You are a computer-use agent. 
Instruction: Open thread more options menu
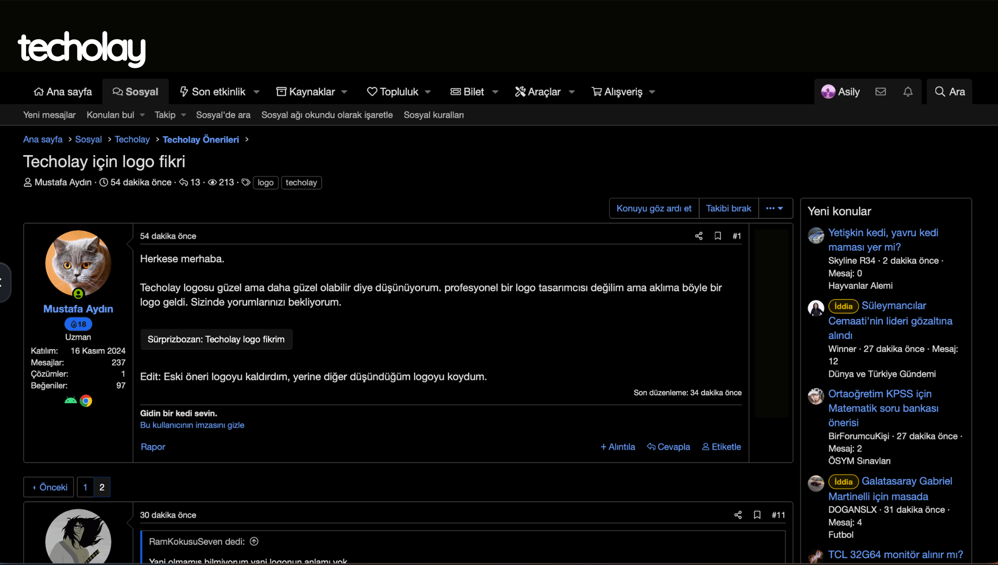point(775,208)
